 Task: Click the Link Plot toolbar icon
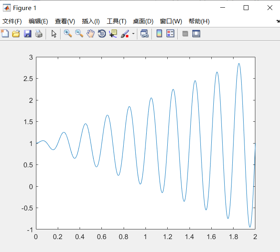145,33
